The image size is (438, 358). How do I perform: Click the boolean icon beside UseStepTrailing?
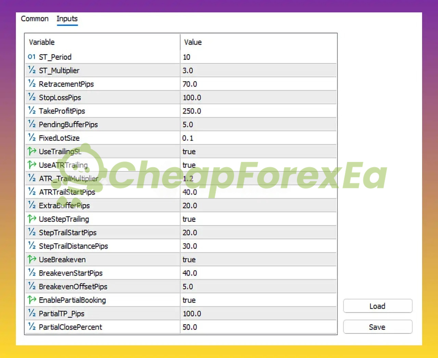pos(31,219)
